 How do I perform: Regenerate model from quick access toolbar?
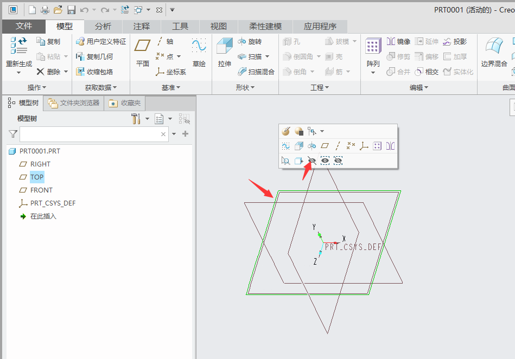click(125, 10)
